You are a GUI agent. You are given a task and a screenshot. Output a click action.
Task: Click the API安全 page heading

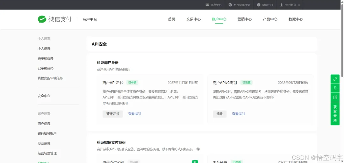click(x=99, y=44)
